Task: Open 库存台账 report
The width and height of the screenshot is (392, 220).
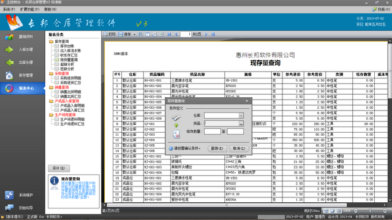Action: 67,46
